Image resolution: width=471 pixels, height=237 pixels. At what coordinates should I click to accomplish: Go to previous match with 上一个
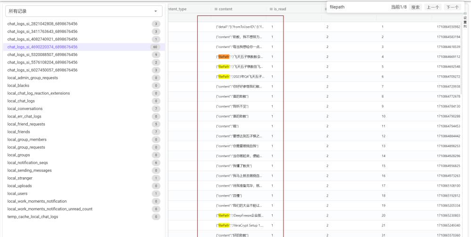coord(433,7)
